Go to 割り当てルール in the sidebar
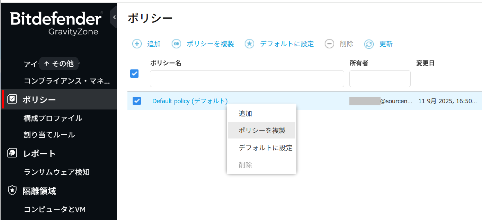The image size is (482, 220). 49,135
